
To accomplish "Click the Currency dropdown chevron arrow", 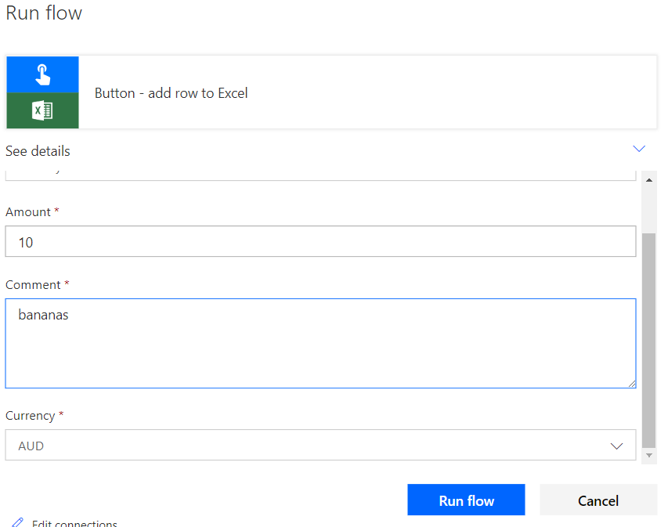I will (616, 446).
